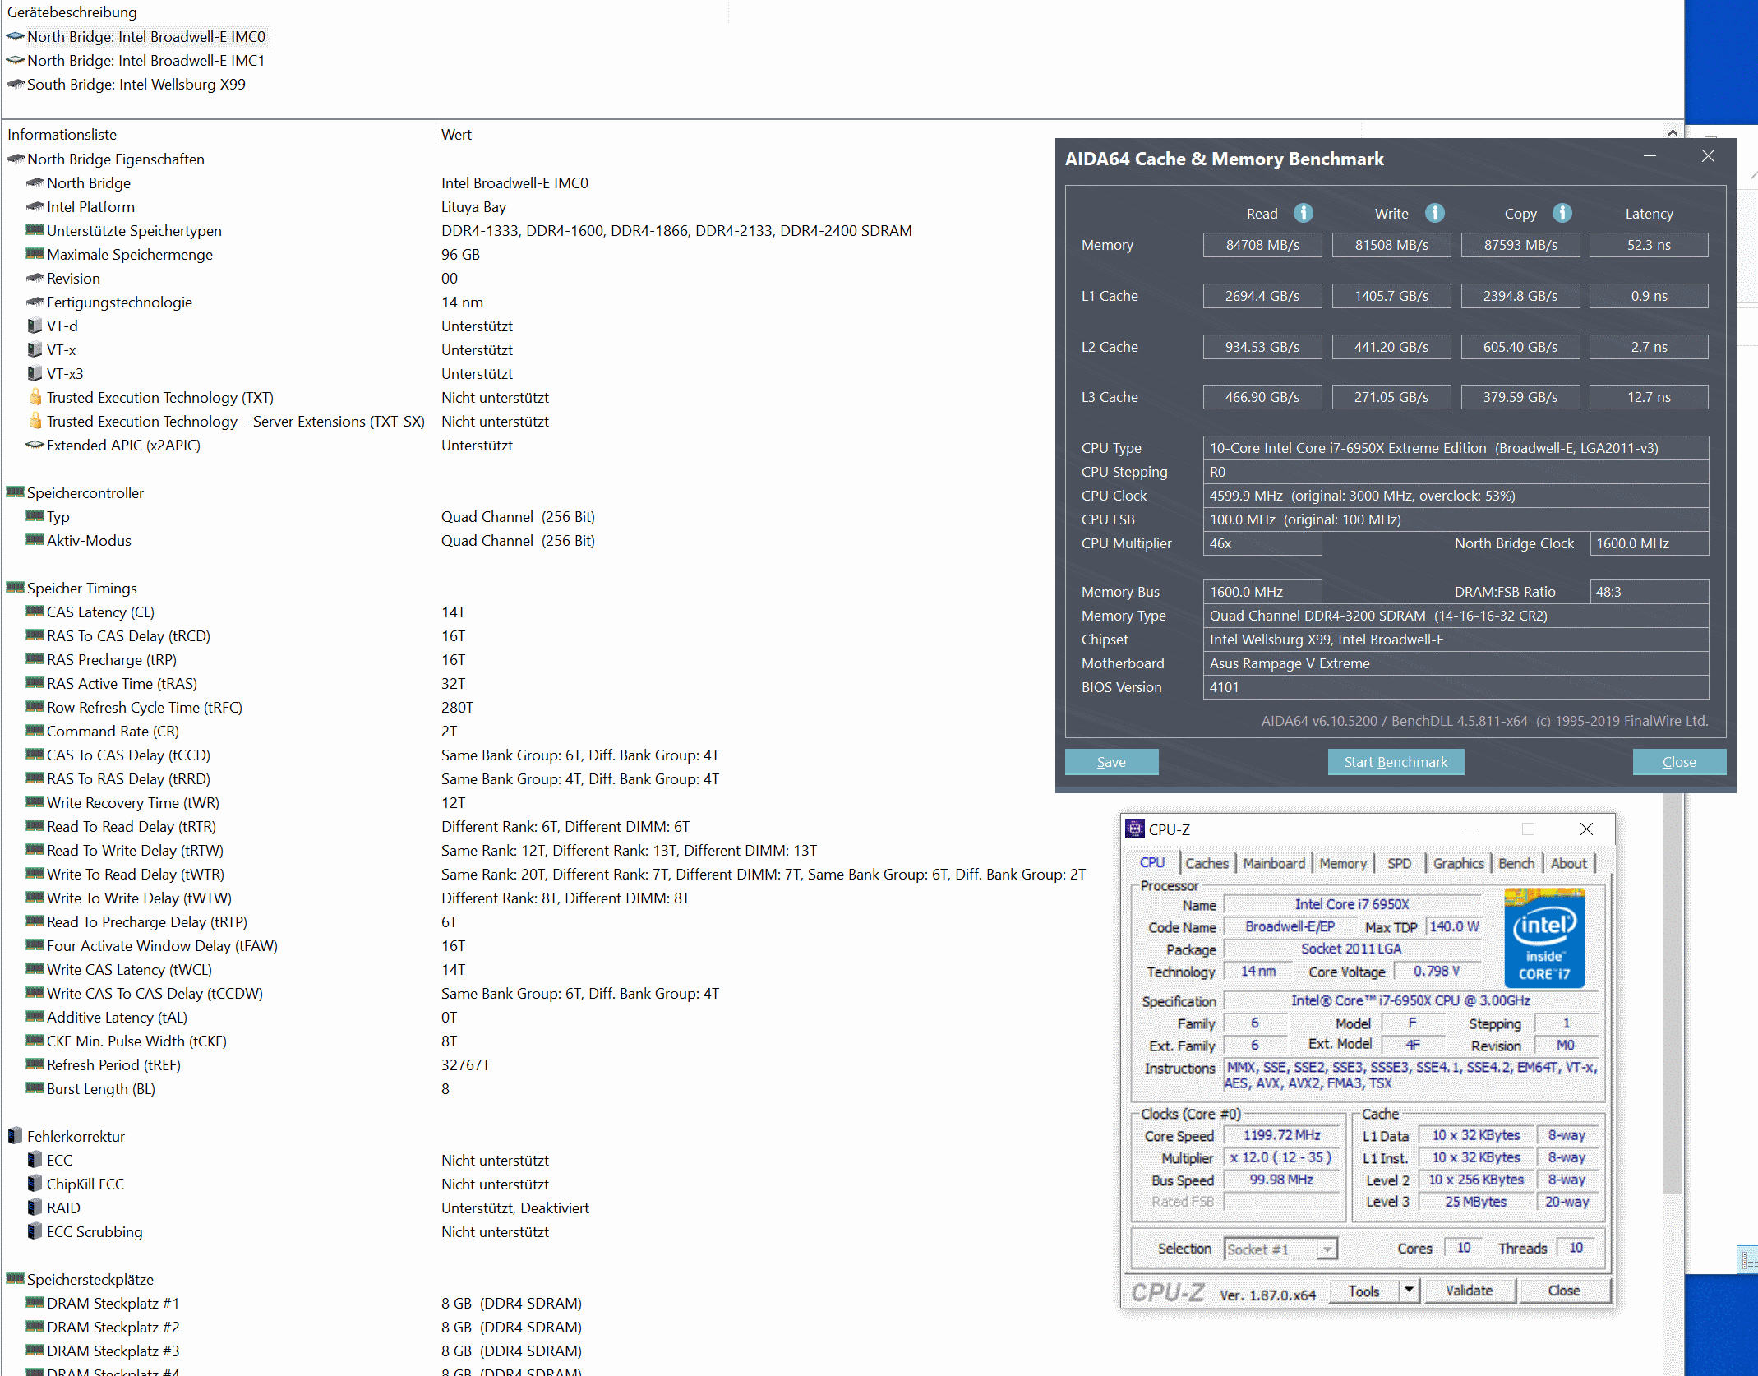1758x1376 pixels.
Task: Click the Read info icon in AIDA64 benchmark
Action: point(1303,213)
